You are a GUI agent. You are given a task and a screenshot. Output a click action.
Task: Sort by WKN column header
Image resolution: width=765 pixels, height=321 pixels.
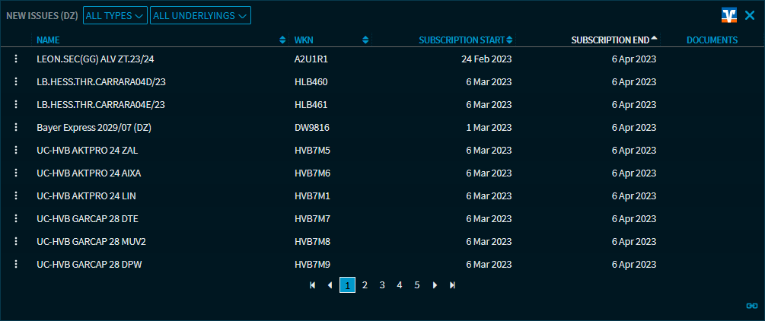304,40
